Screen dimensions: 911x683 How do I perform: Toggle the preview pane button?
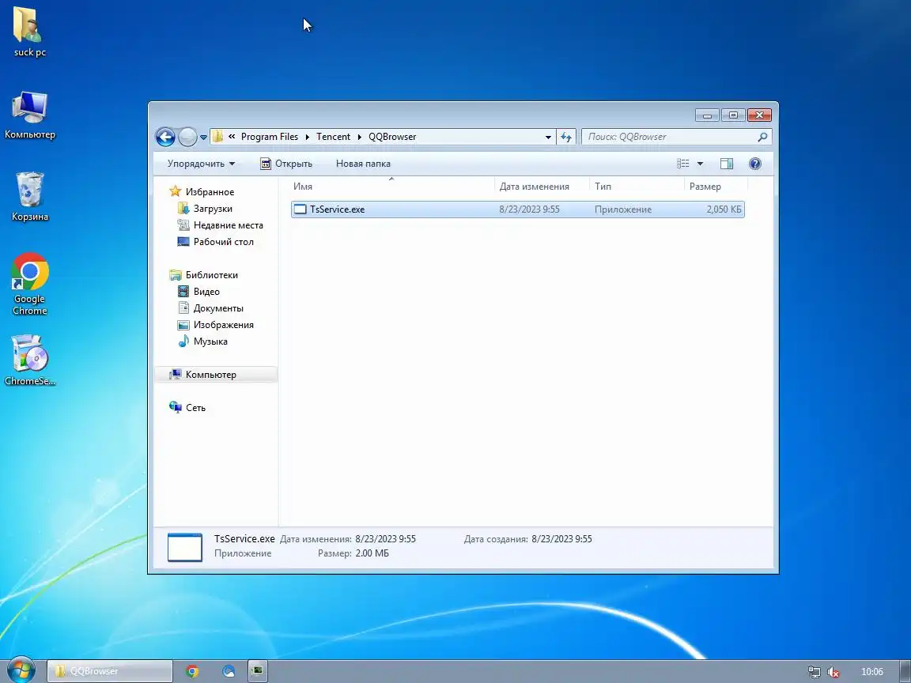(x=727, y=164)
